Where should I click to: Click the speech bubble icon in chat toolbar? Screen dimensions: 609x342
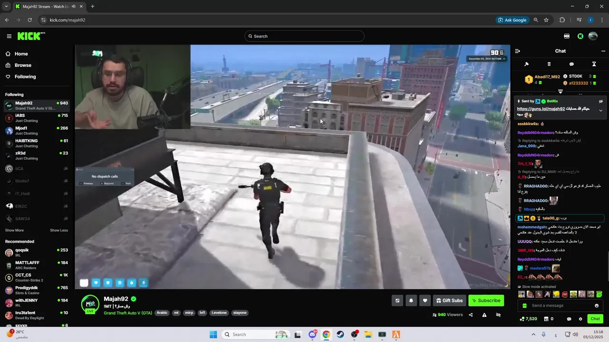tap(571, 64)
